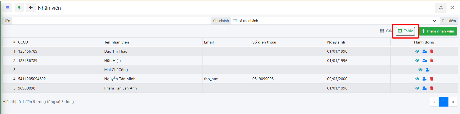The width and height of the screenshot is (460, 114).
Task: Click the Tìm kiếm search button
Action: pos(448,21)
